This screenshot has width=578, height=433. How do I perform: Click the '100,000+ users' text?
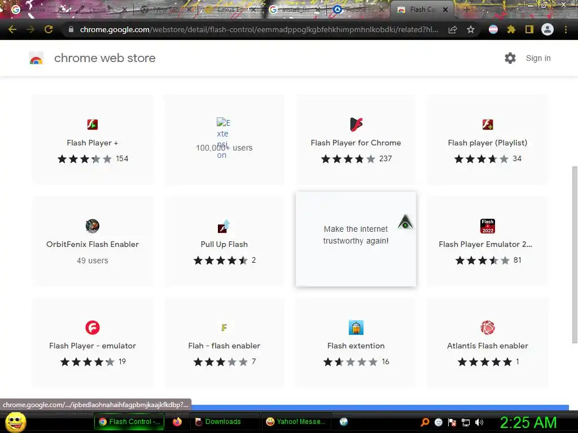pos(224,148)
